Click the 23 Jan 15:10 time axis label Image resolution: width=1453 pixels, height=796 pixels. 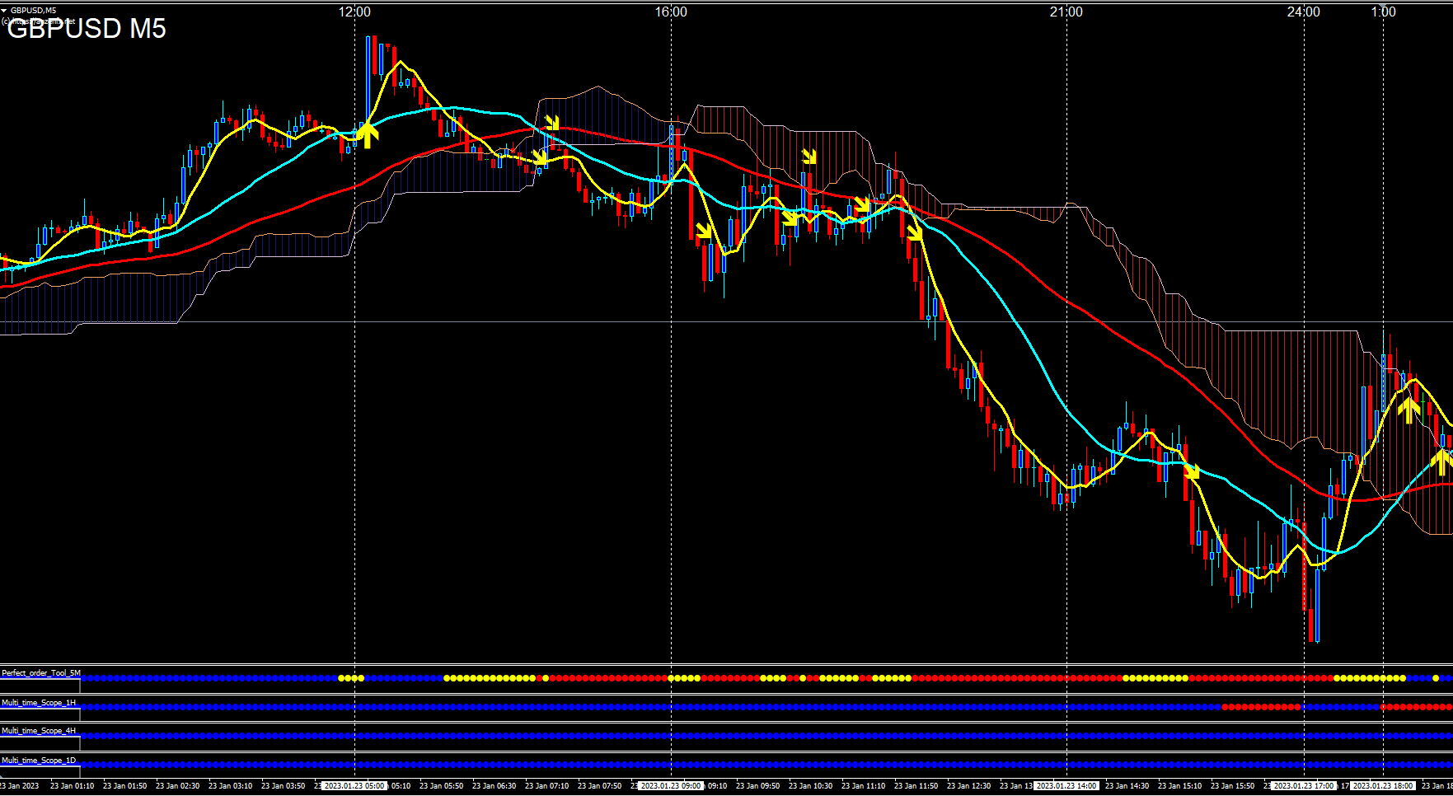point(1180,786)
